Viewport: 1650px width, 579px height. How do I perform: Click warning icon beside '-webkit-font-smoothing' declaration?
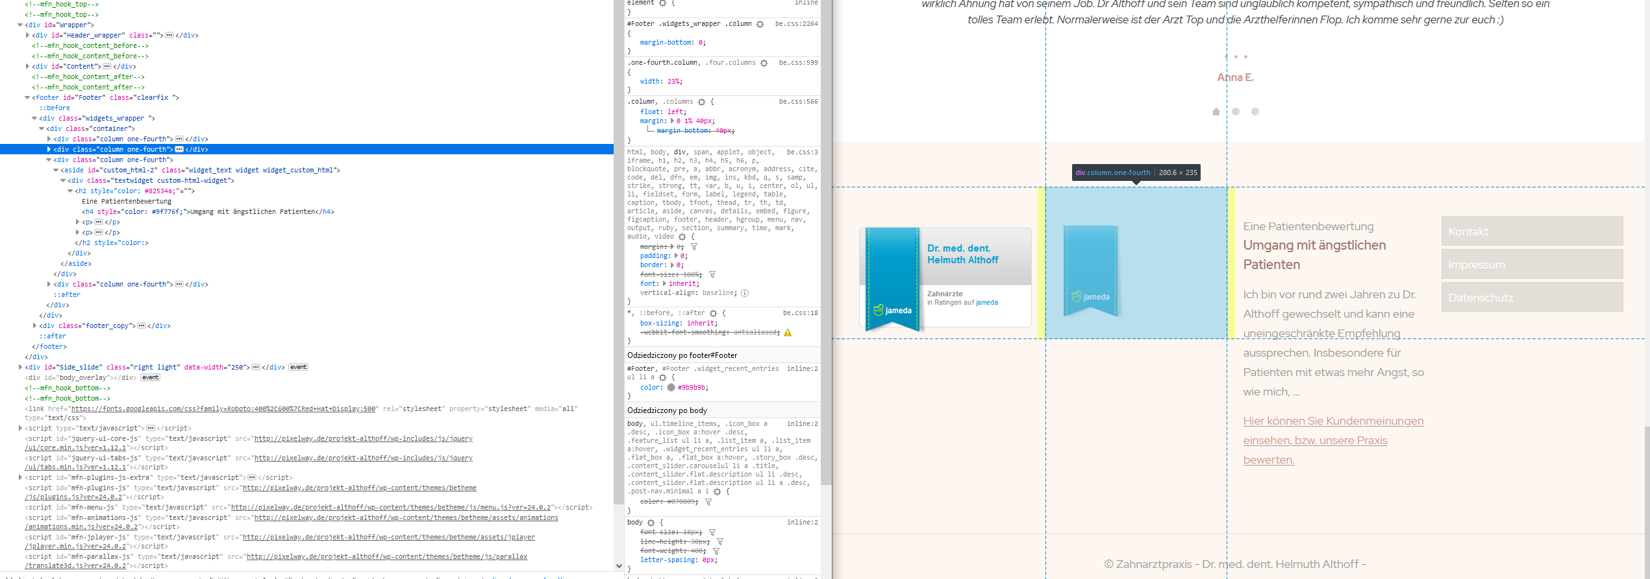(x=788, y=333)
